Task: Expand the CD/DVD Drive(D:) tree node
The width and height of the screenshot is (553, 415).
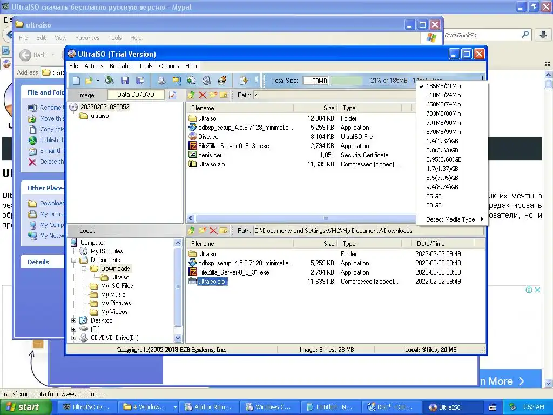Action: click(x=73, y=338)
